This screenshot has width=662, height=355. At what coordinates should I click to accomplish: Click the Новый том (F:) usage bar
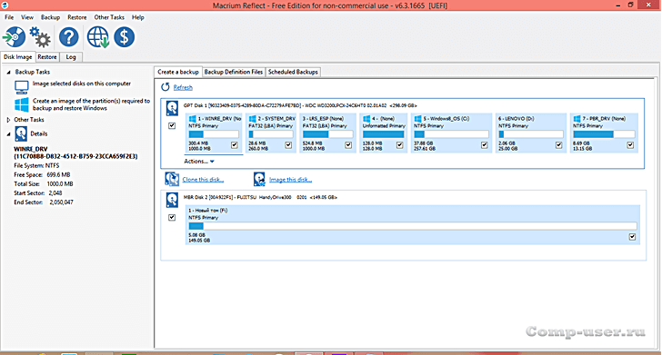click(x=413, y=226)
